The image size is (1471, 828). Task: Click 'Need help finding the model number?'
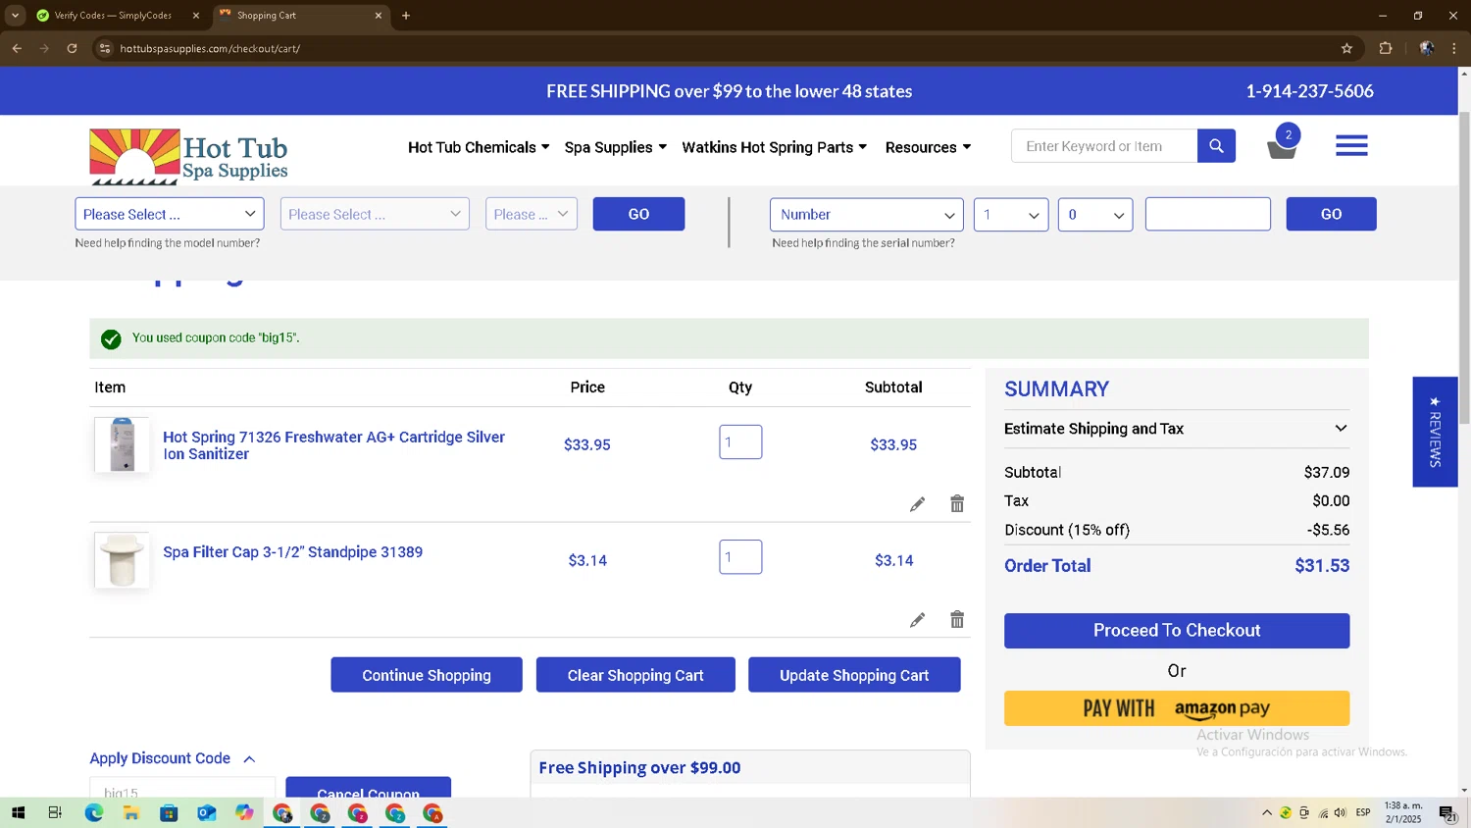pos(168,243)
